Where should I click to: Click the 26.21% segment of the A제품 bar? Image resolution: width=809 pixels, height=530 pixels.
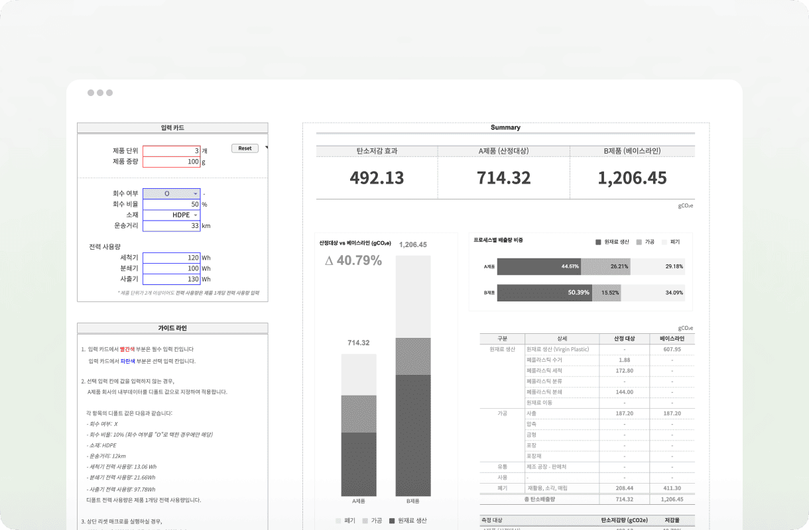click(605, 266)
